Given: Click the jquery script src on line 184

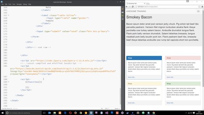Looking at the screenshot, I should (x=65, y=61).
